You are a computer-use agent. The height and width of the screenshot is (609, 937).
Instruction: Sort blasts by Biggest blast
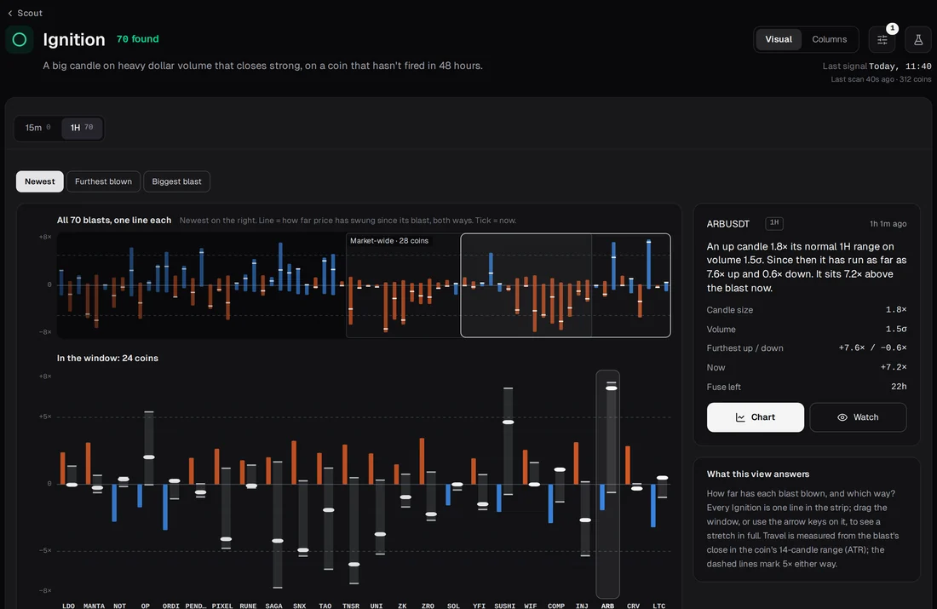176,181
